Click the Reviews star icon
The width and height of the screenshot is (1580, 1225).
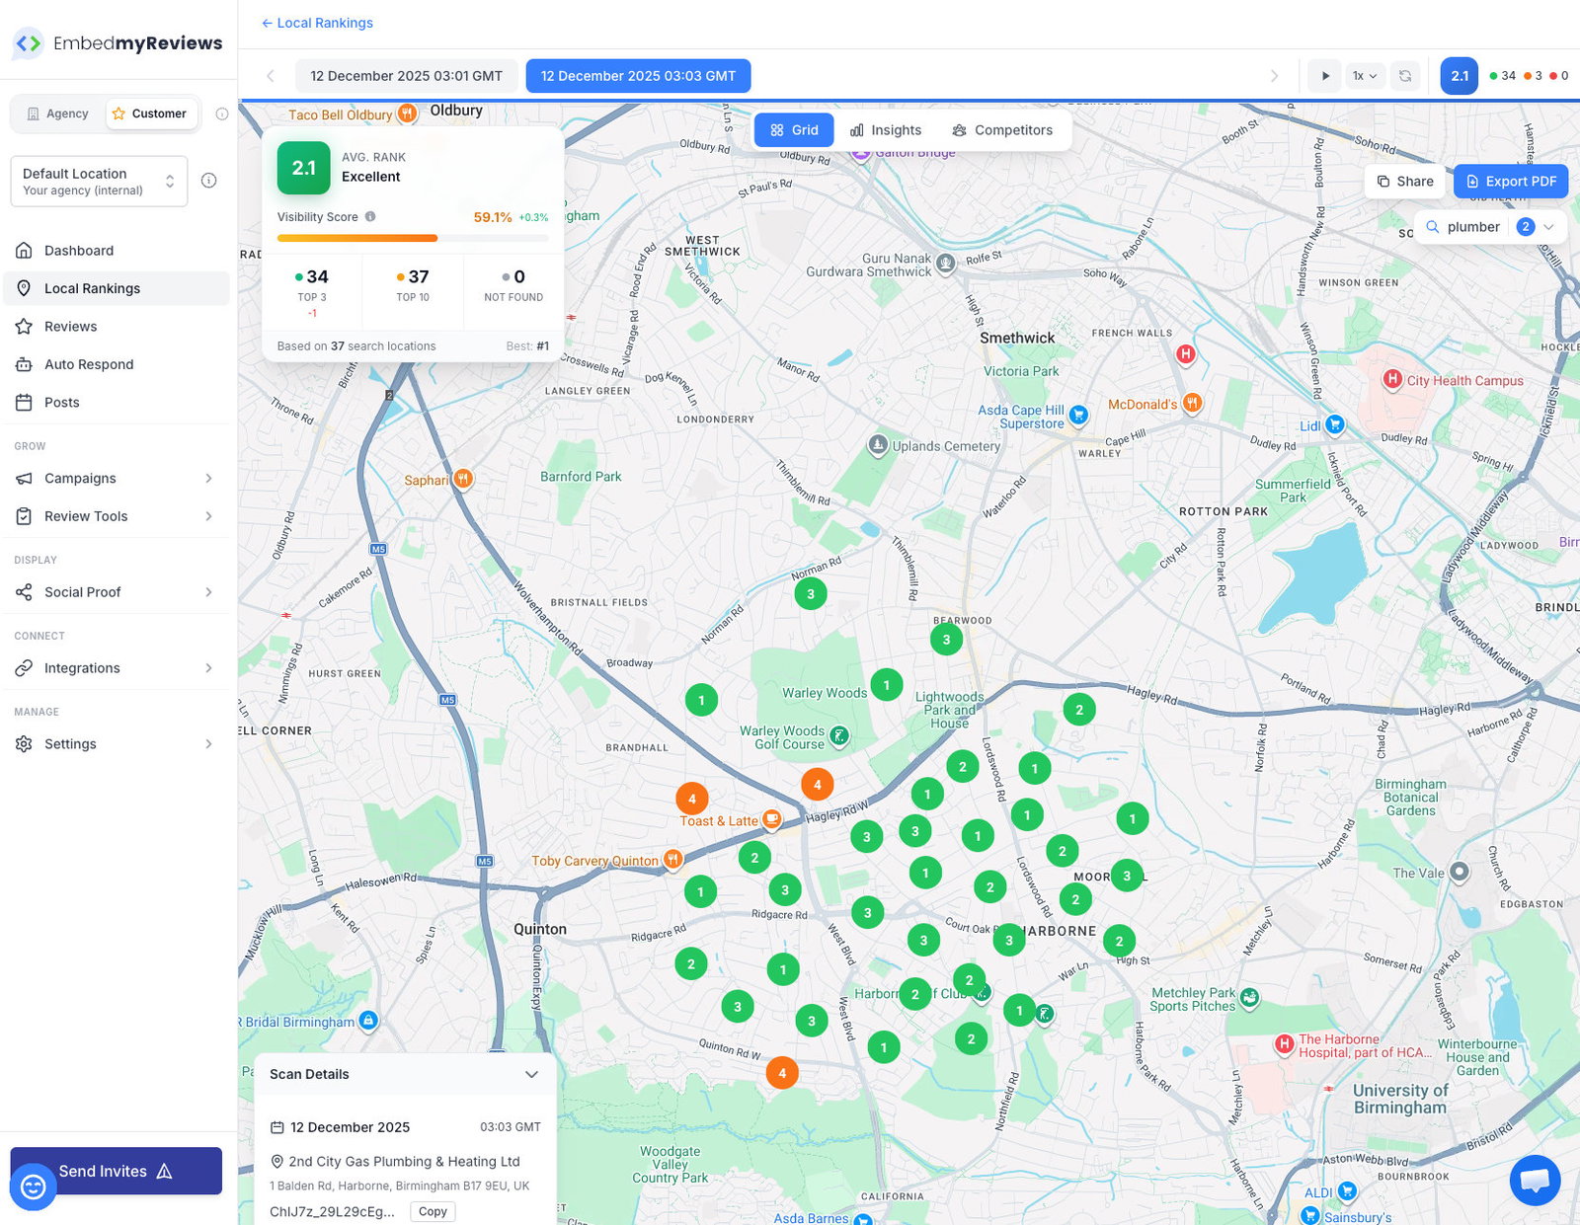coord(25,327)
